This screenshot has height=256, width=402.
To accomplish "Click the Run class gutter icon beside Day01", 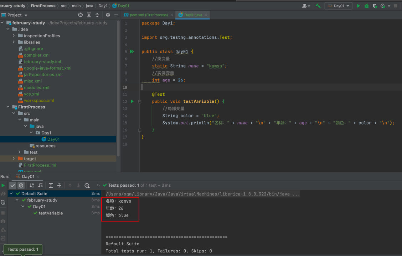I will 132,52.
